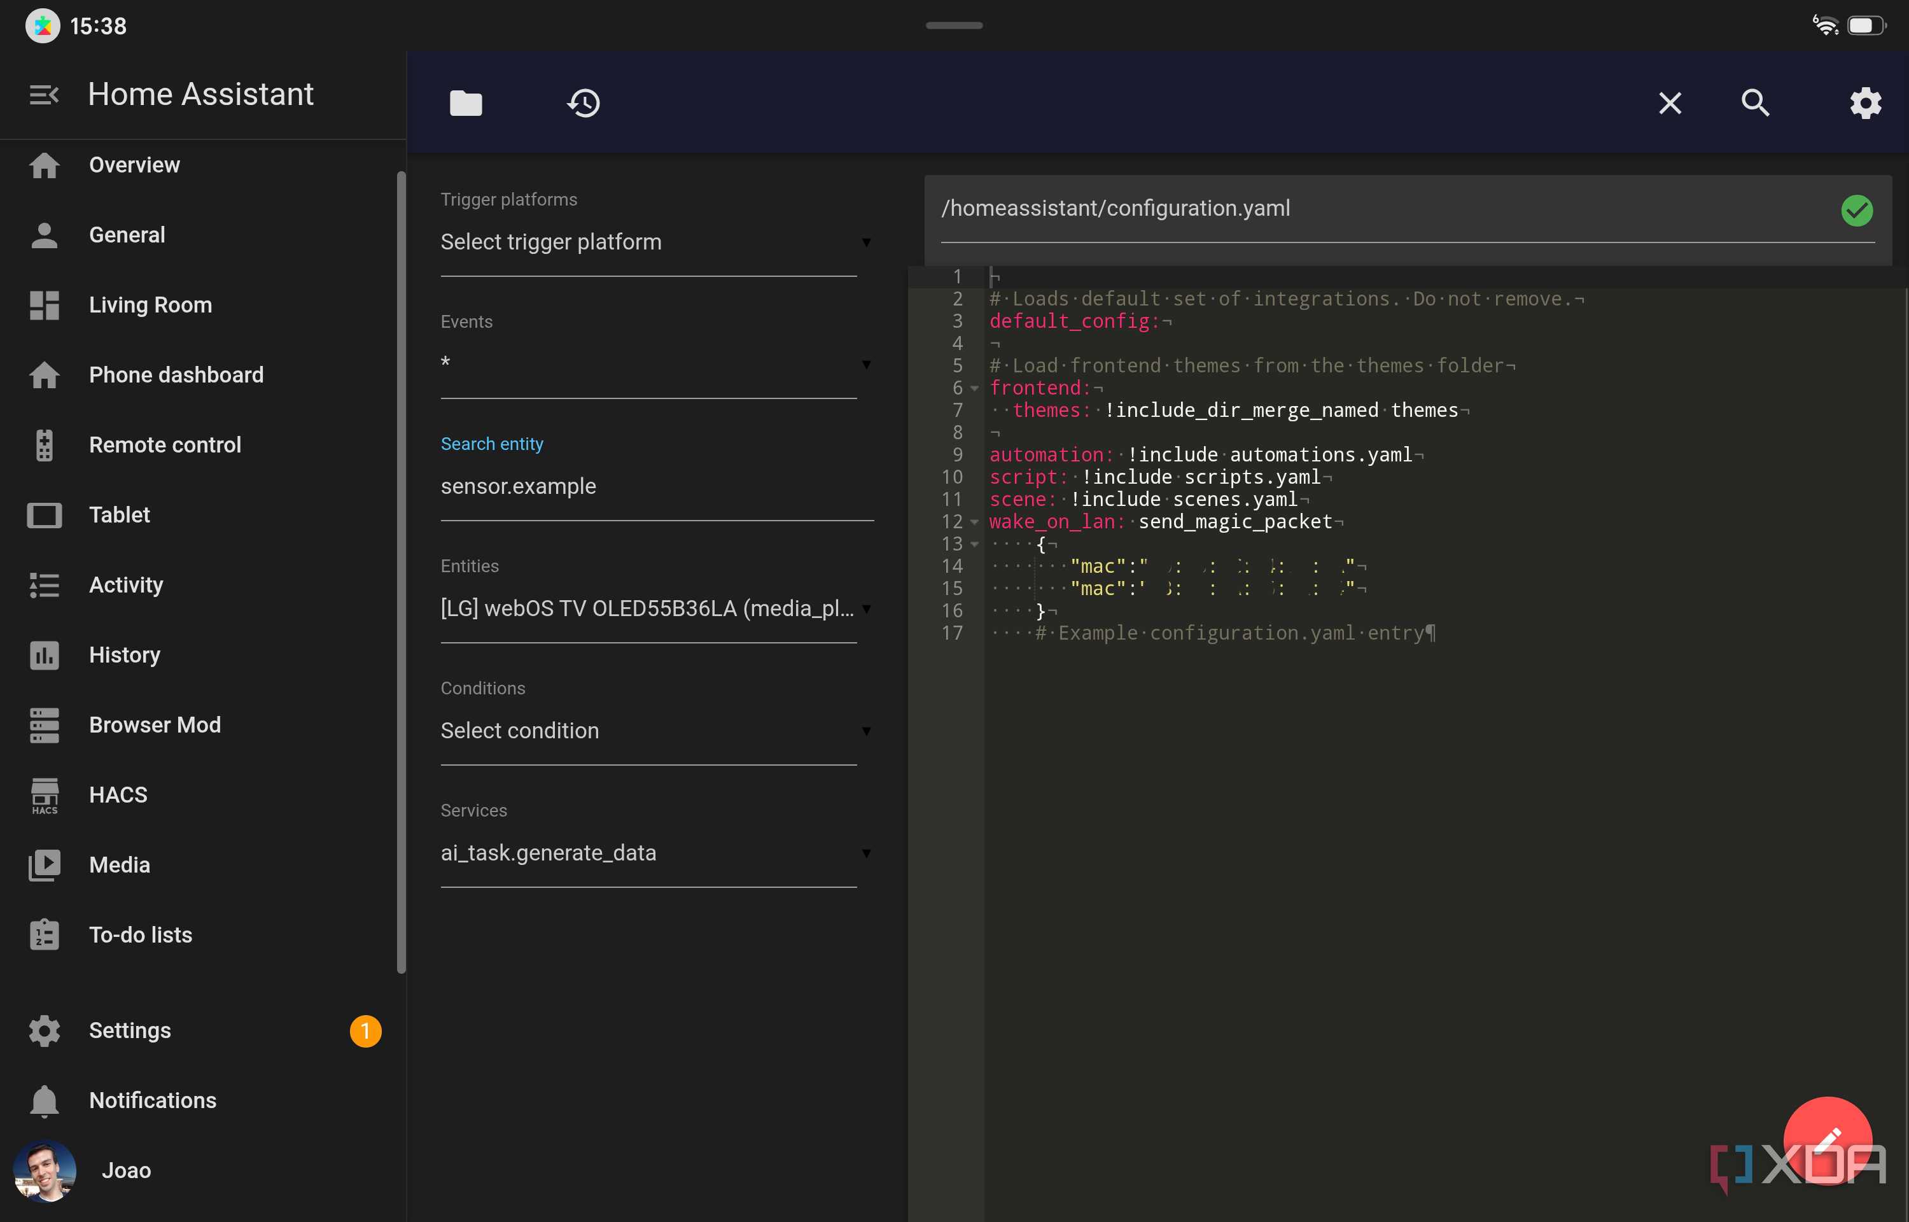Screen dimensions: 1909x1222
Task: Close the current file with X icon
Action: [1670, 103]
